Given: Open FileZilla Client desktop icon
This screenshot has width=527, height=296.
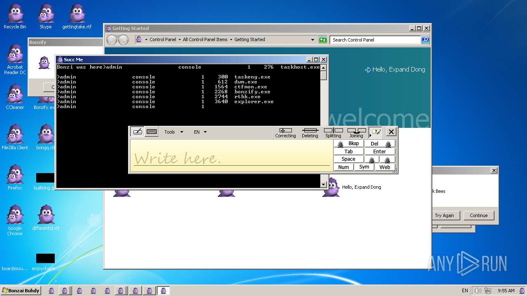Looking at the screenshot, I should [x=15, y=137].
